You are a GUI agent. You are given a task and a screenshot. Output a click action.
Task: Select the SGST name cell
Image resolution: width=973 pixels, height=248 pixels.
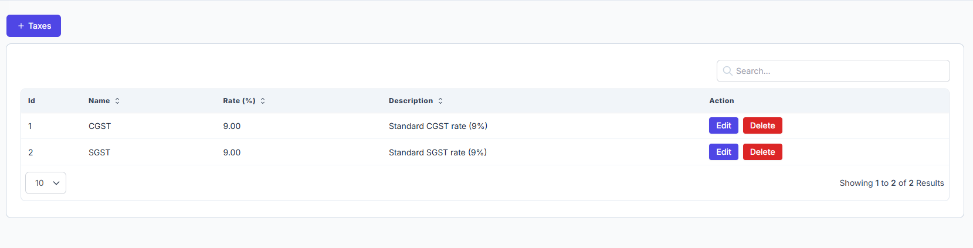click(99, 152)
